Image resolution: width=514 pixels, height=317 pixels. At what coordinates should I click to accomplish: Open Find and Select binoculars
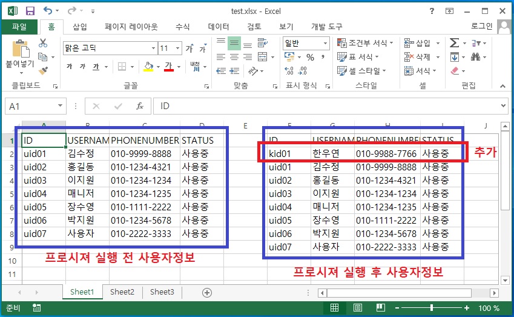[476, 57]
